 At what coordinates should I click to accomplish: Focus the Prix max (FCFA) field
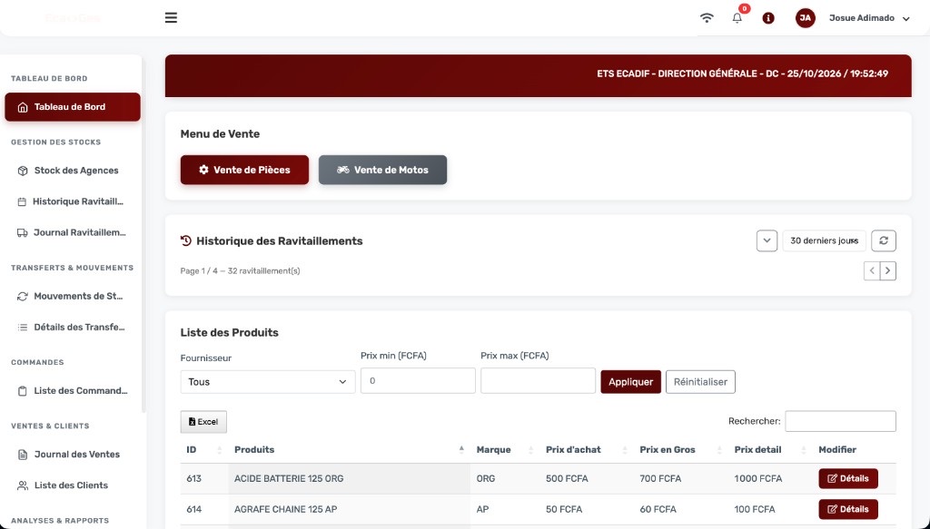[x=538, y=381]
